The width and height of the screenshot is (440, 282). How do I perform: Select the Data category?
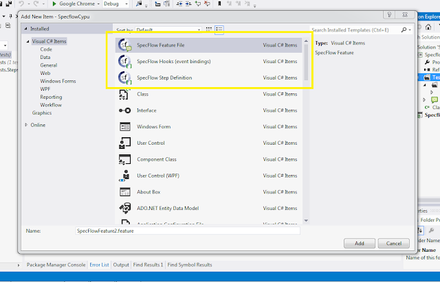coord(45,57)
